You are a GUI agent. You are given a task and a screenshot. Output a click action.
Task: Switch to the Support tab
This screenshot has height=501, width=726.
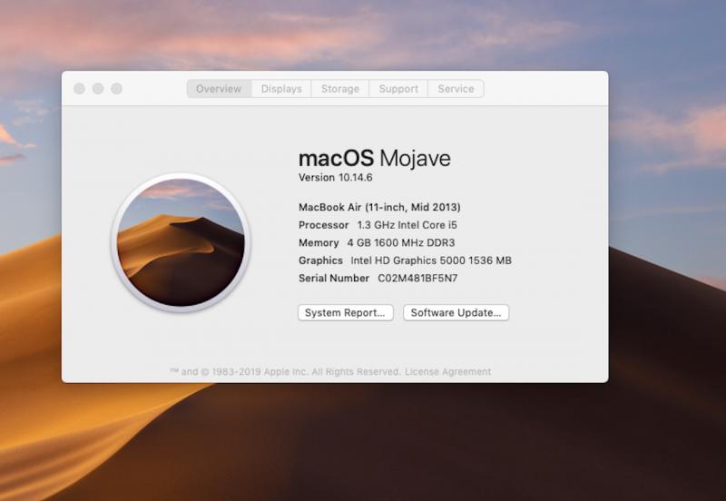(398, 88)
